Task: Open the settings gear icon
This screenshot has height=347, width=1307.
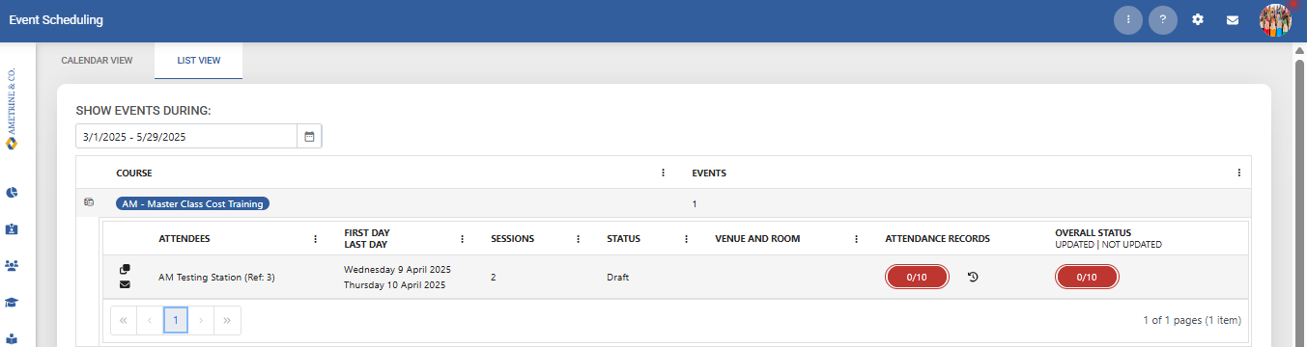Action: 1198,19
